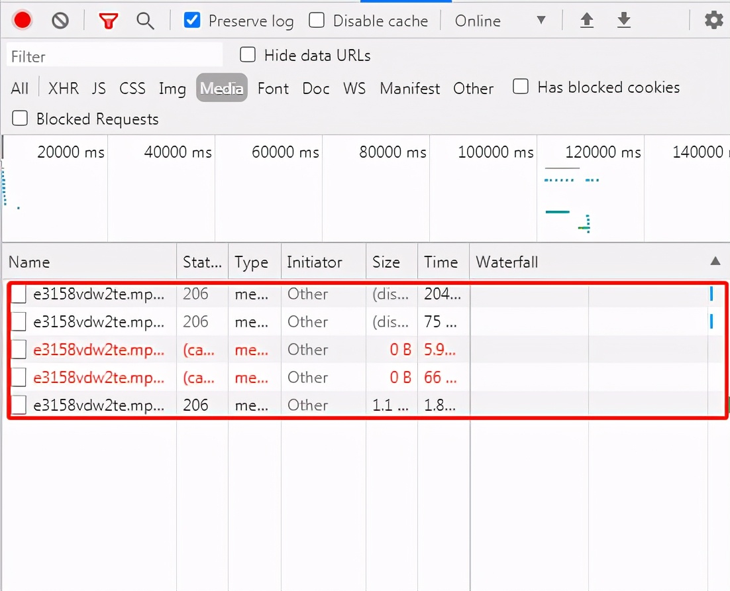The height and width of the screenshot is (591, 730).
Task: Open network settings gear icon
Action: (713, 21)
